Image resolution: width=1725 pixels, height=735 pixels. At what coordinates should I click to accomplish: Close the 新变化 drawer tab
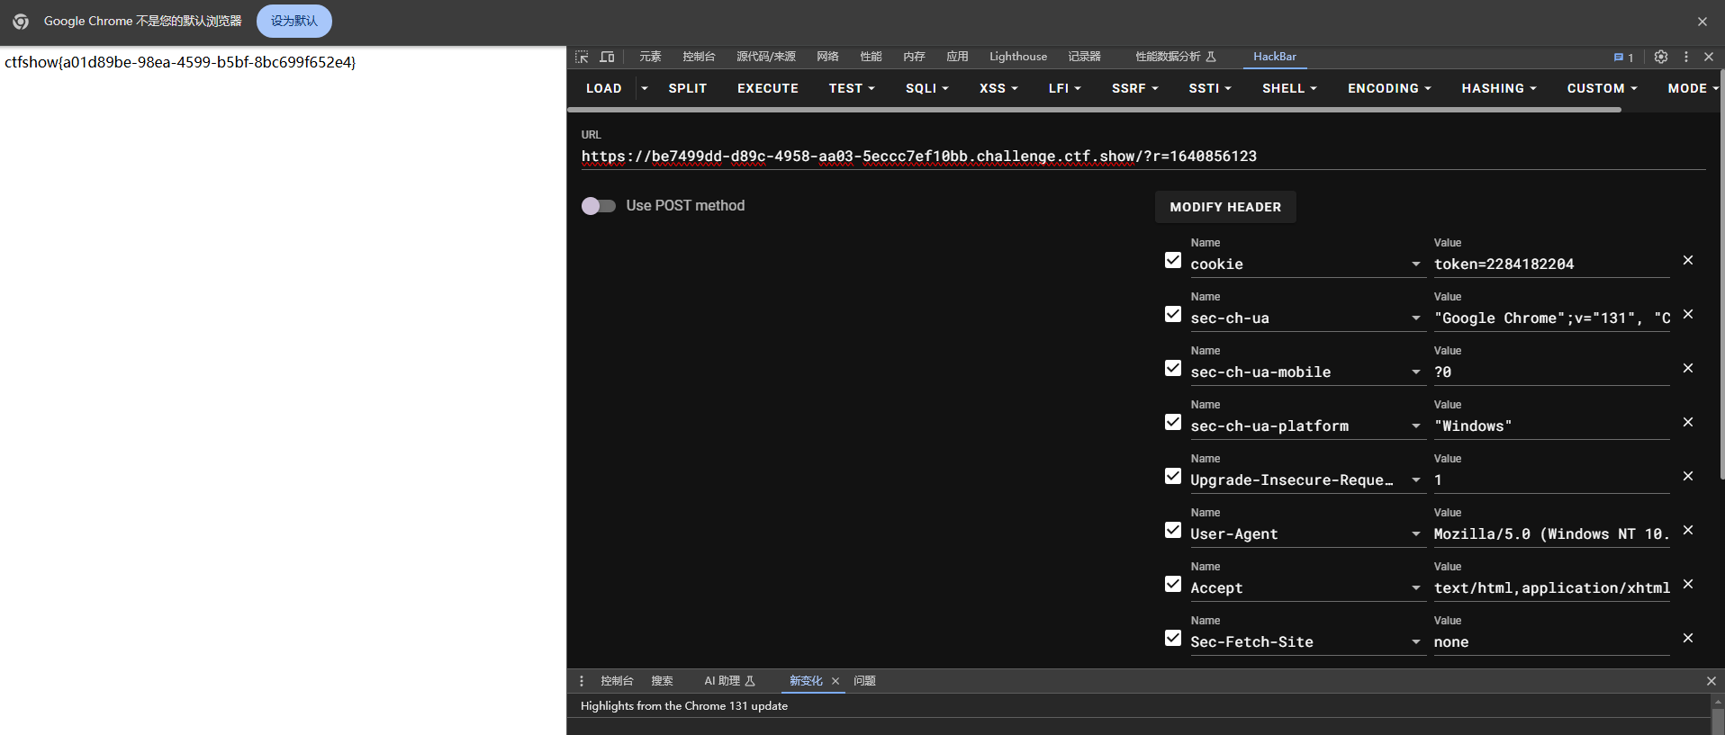coord(835,681)
